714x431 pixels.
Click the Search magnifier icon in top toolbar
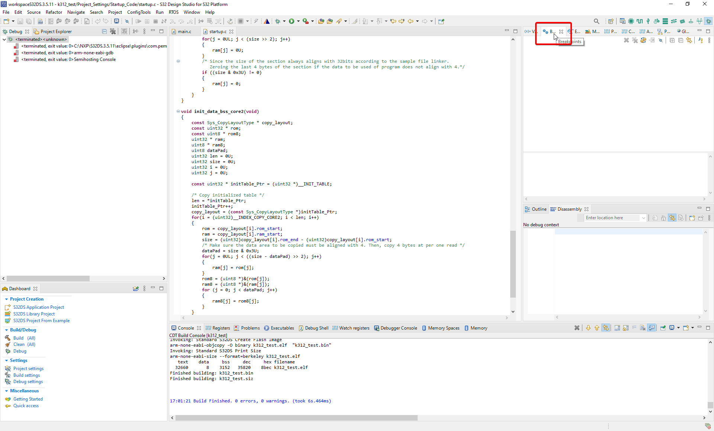[x=596, y=21]
